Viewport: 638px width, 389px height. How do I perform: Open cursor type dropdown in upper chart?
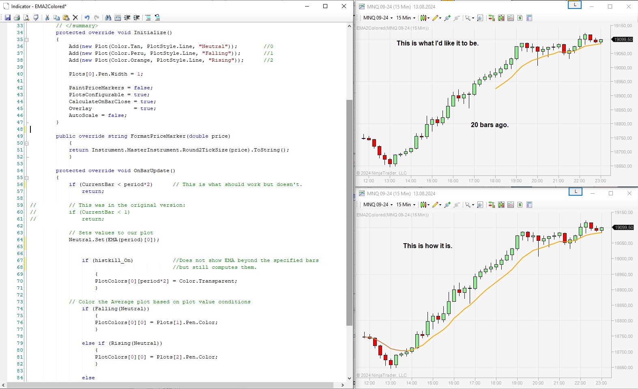point(470,18)
